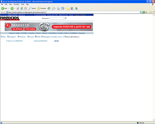
Task: Open the Emprego navigation link
Action: [82, 33]
